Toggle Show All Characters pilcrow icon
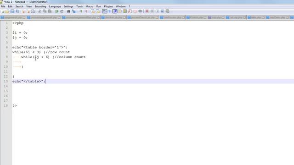The image size is (294, 165). coord(110,11)
